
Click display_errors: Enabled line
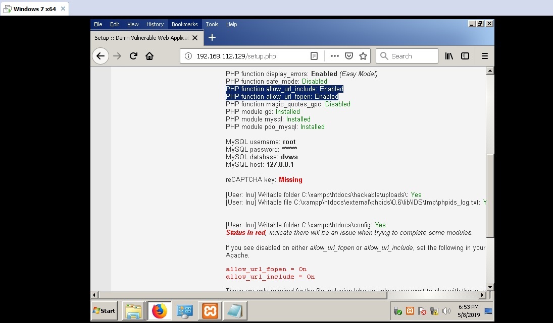pos(301,74)
